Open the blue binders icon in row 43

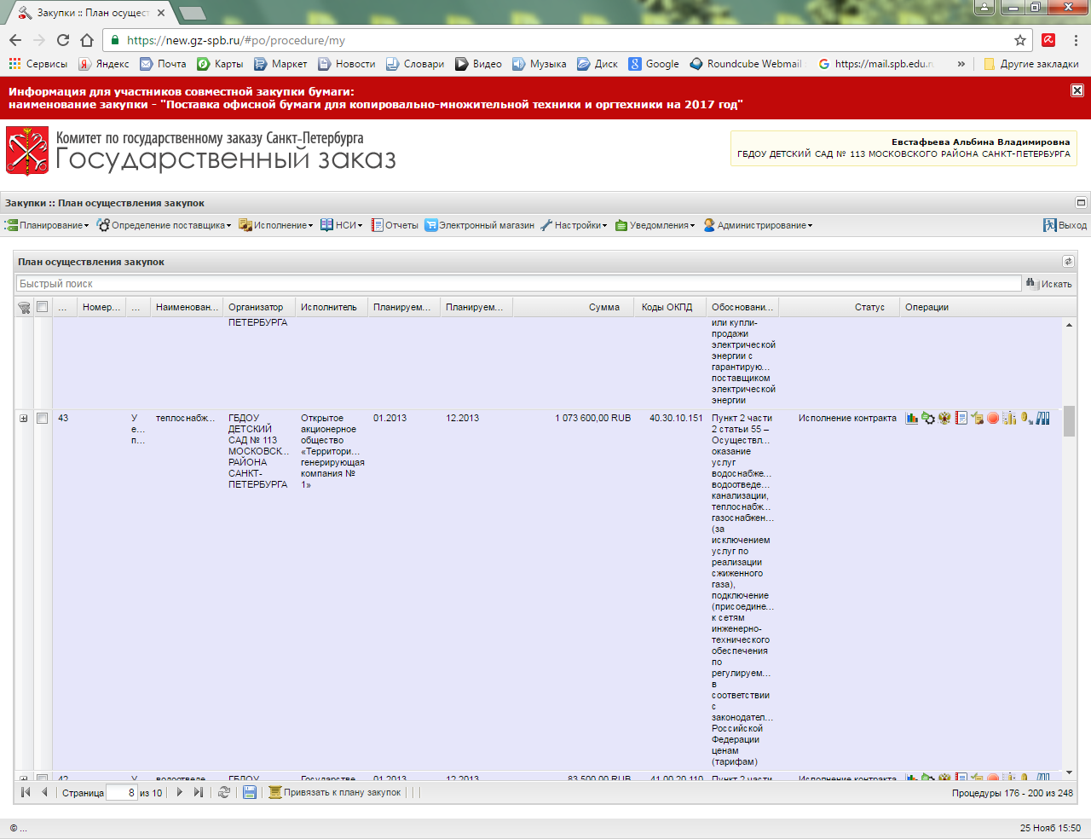(1042, 418)
